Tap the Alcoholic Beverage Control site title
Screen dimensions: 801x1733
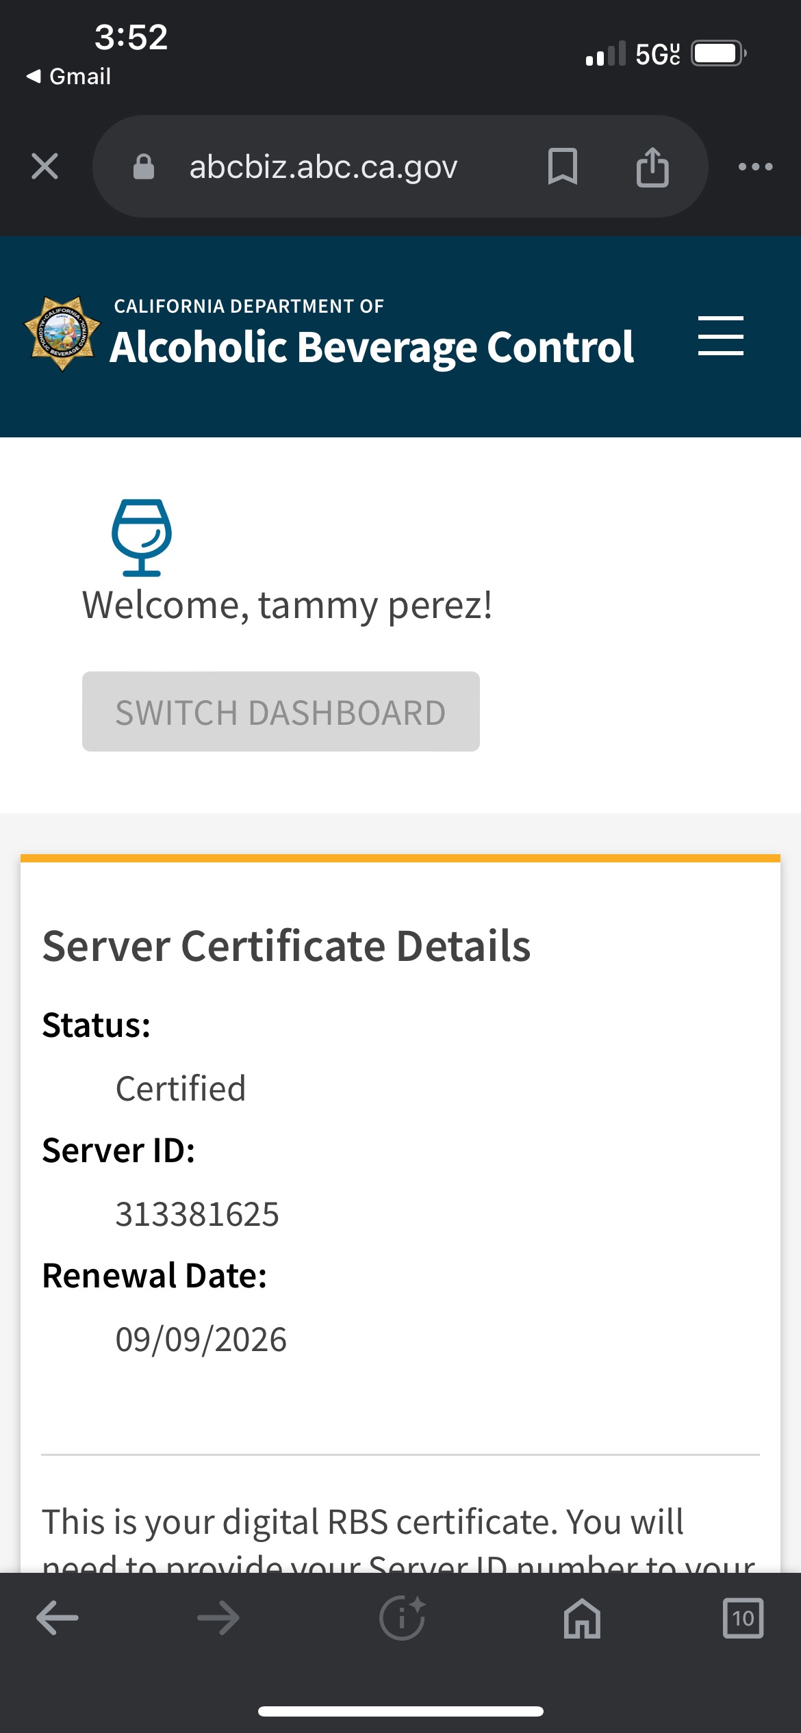click(372, 346)
